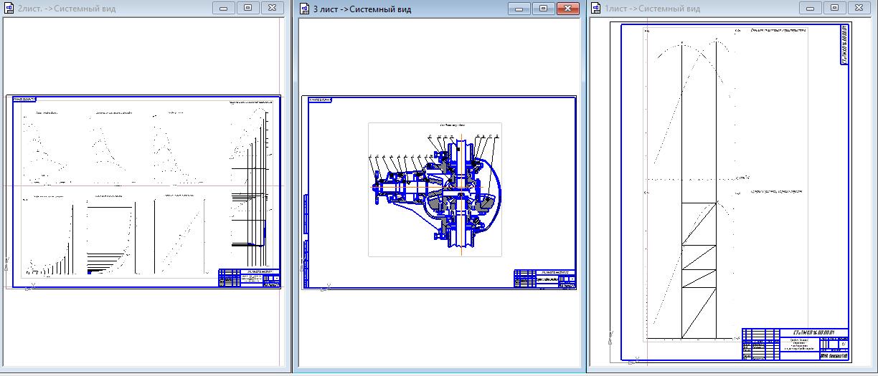Click the document icon of '2лист.' window
The width and height of the screenshot is (878, 376).
[9, 9]
